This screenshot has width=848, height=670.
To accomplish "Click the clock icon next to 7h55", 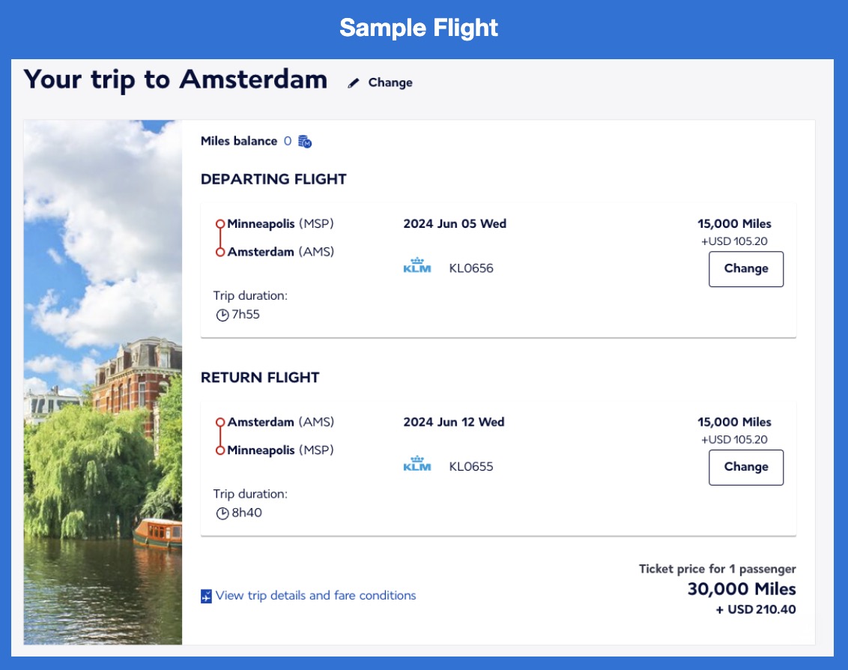I will 222,316.
